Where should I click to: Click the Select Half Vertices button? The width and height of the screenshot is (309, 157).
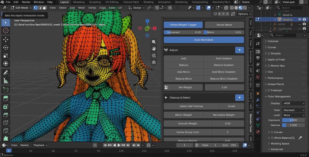(x=191, y=106)
